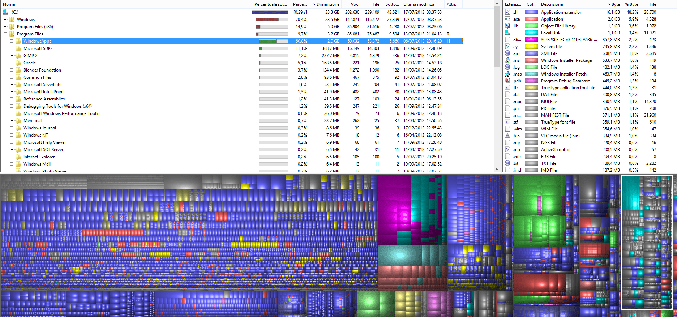This screenshot has width=677, height=317.
Task: Select the Microsoft Windows Performance Toolkit row
Action: [231, 113]
